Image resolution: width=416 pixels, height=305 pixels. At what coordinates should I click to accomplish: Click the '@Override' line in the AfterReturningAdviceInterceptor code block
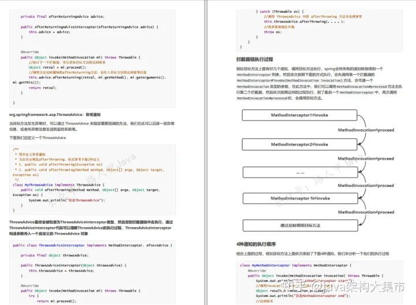(x=29, y=52)
